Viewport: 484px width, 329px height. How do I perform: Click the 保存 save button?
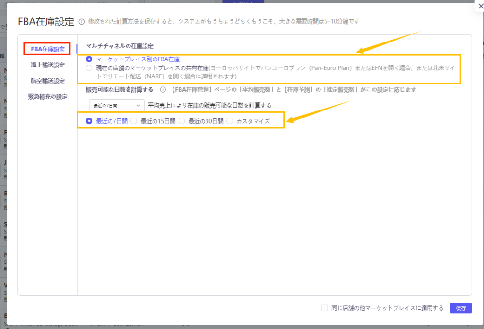pos(461,308)
